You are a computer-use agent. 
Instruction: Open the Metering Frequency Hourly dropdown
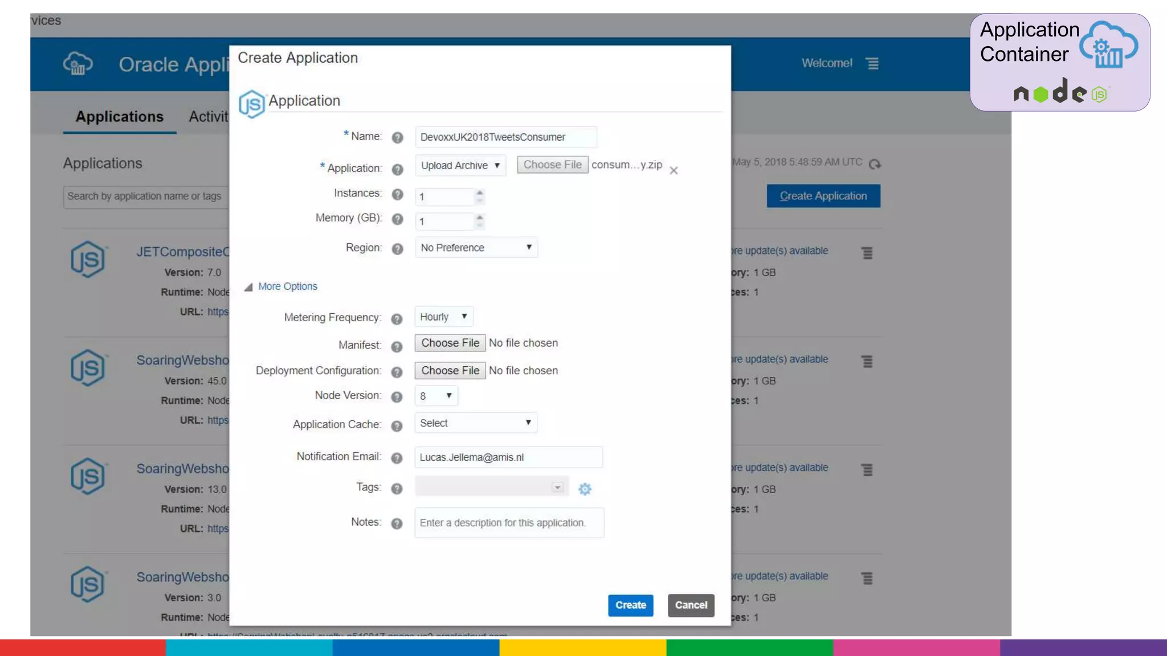tap(443, 317)
